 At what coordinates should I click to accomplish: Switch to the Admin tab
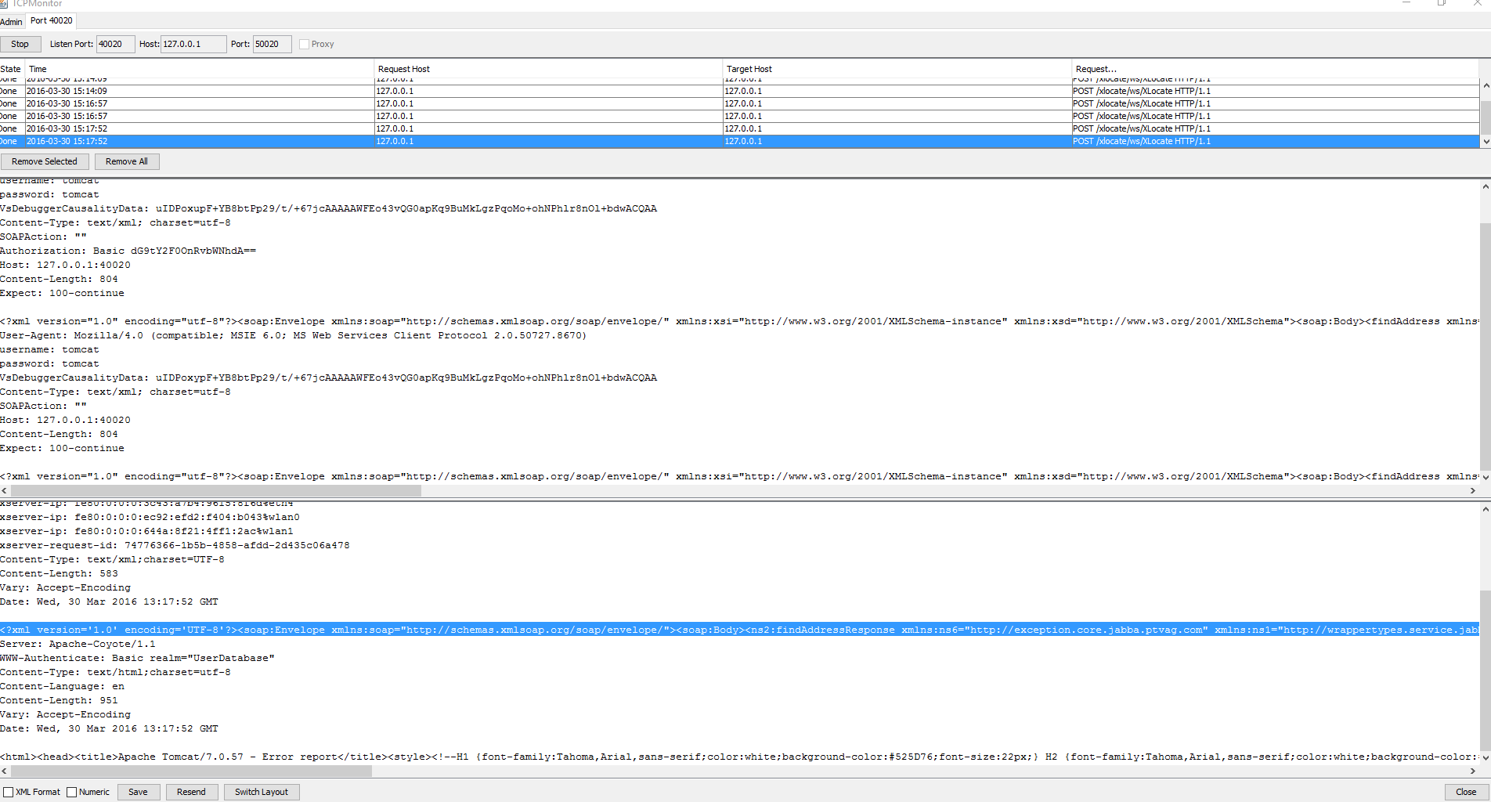pos(12,22)
